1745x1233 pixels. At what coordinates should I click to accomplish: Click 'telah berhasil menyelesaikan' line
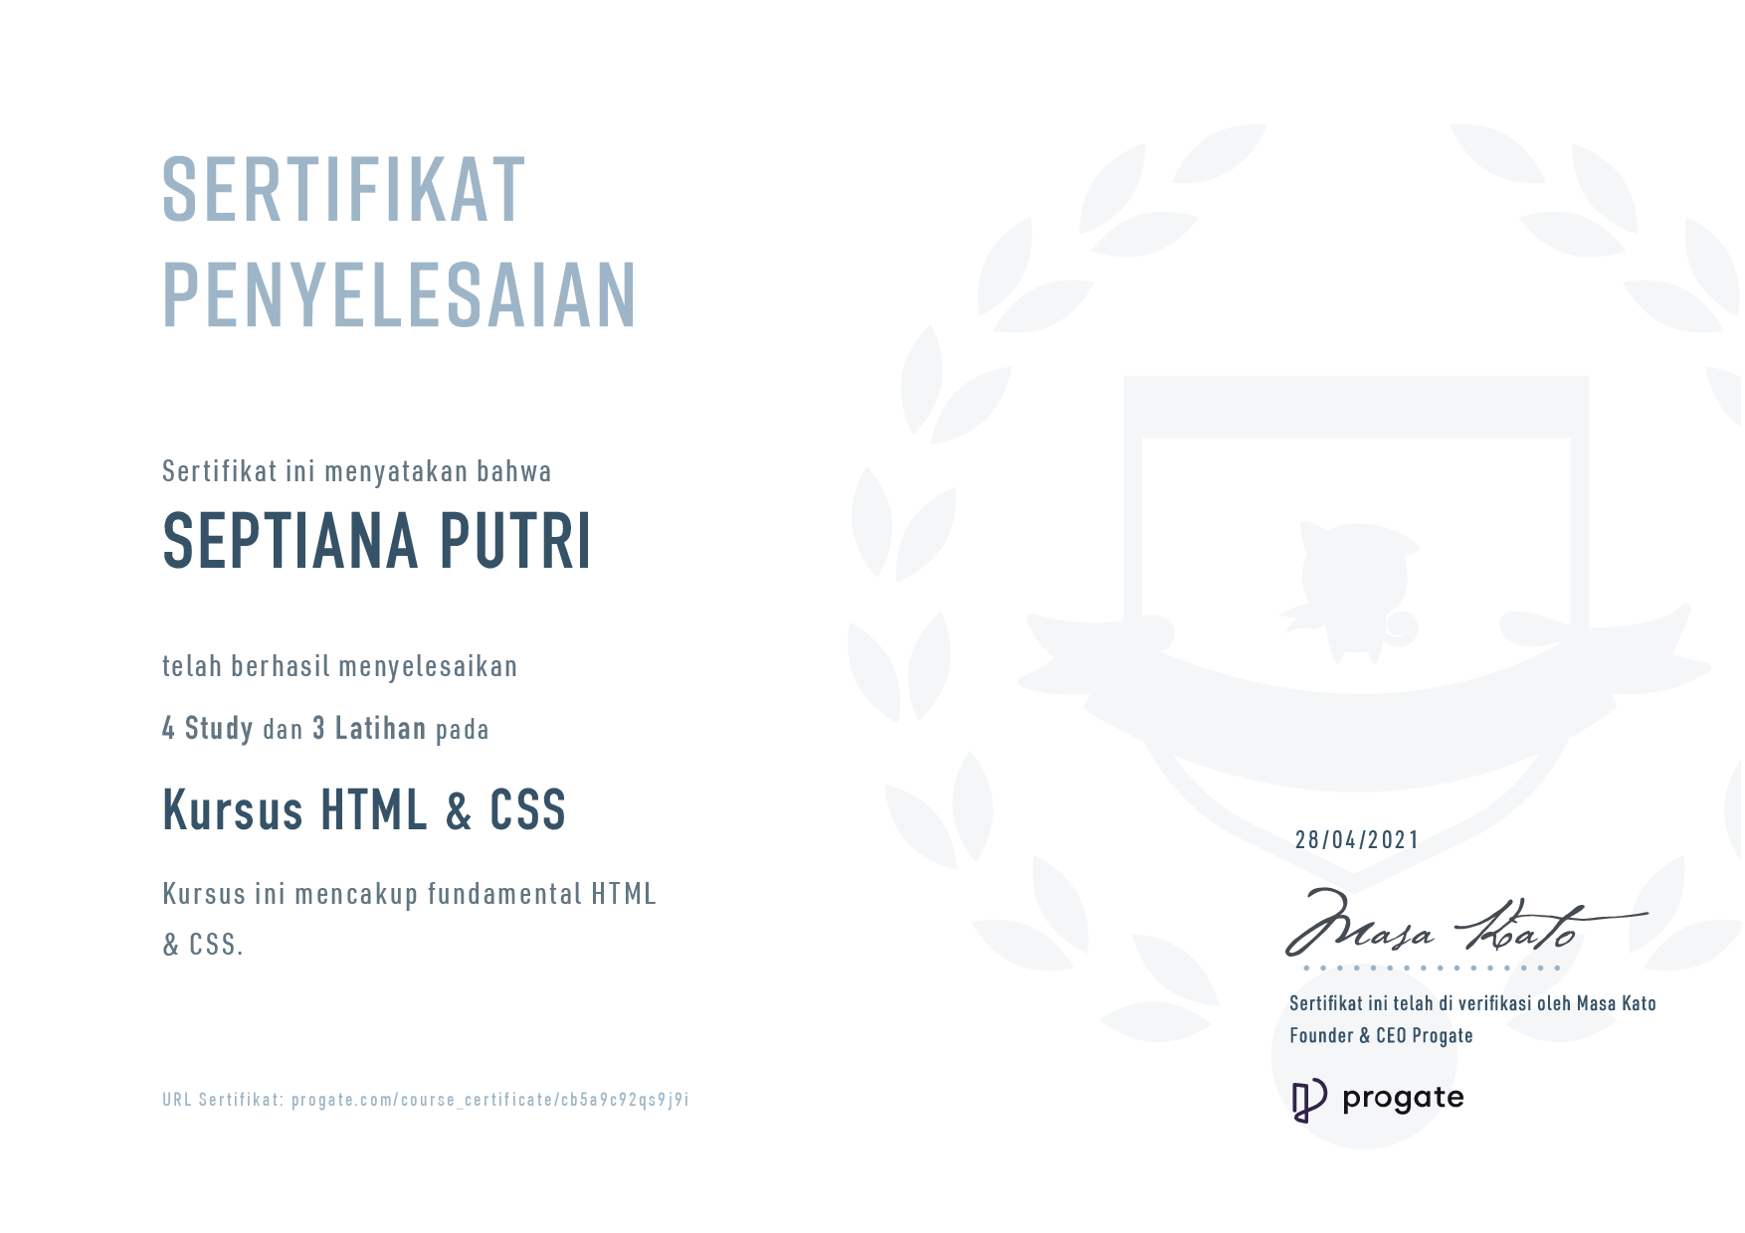point(340,666)
